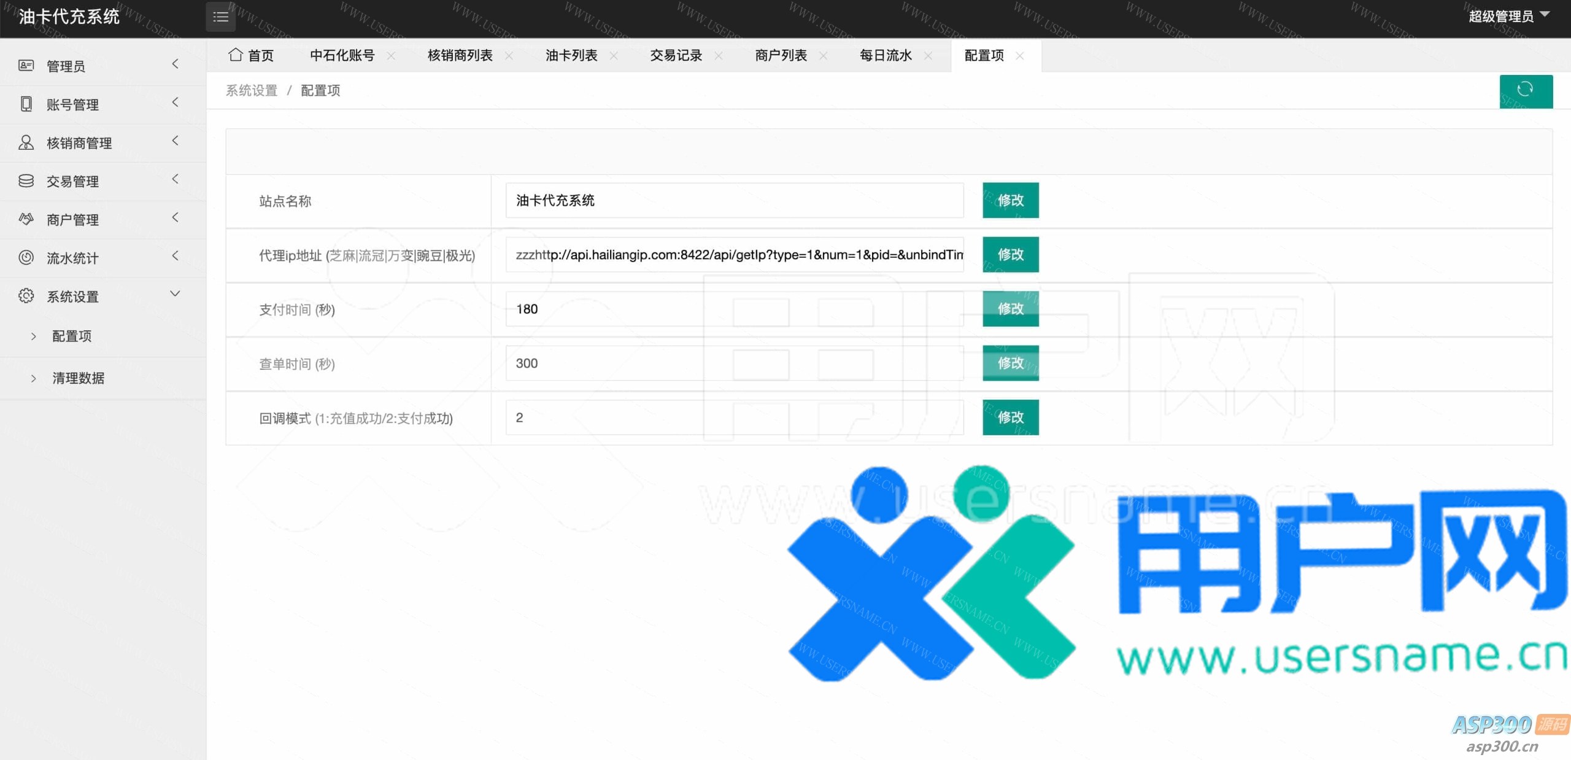Open 清理数据 in sidebar submenu
This screenshot has width=1571, height=760.
click(x=78, y=378)
